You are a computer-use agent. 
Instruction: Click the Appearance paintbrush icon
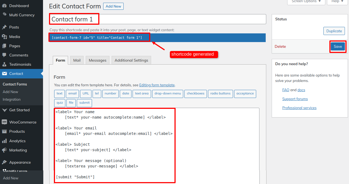click(4, 162)
